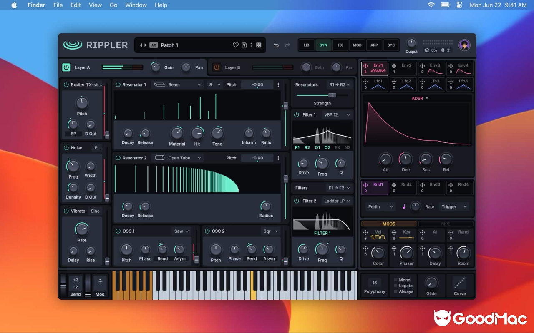Click the Resonator 1 level fader
This screenshot has height=333, width=534.
tap(285, 105)
